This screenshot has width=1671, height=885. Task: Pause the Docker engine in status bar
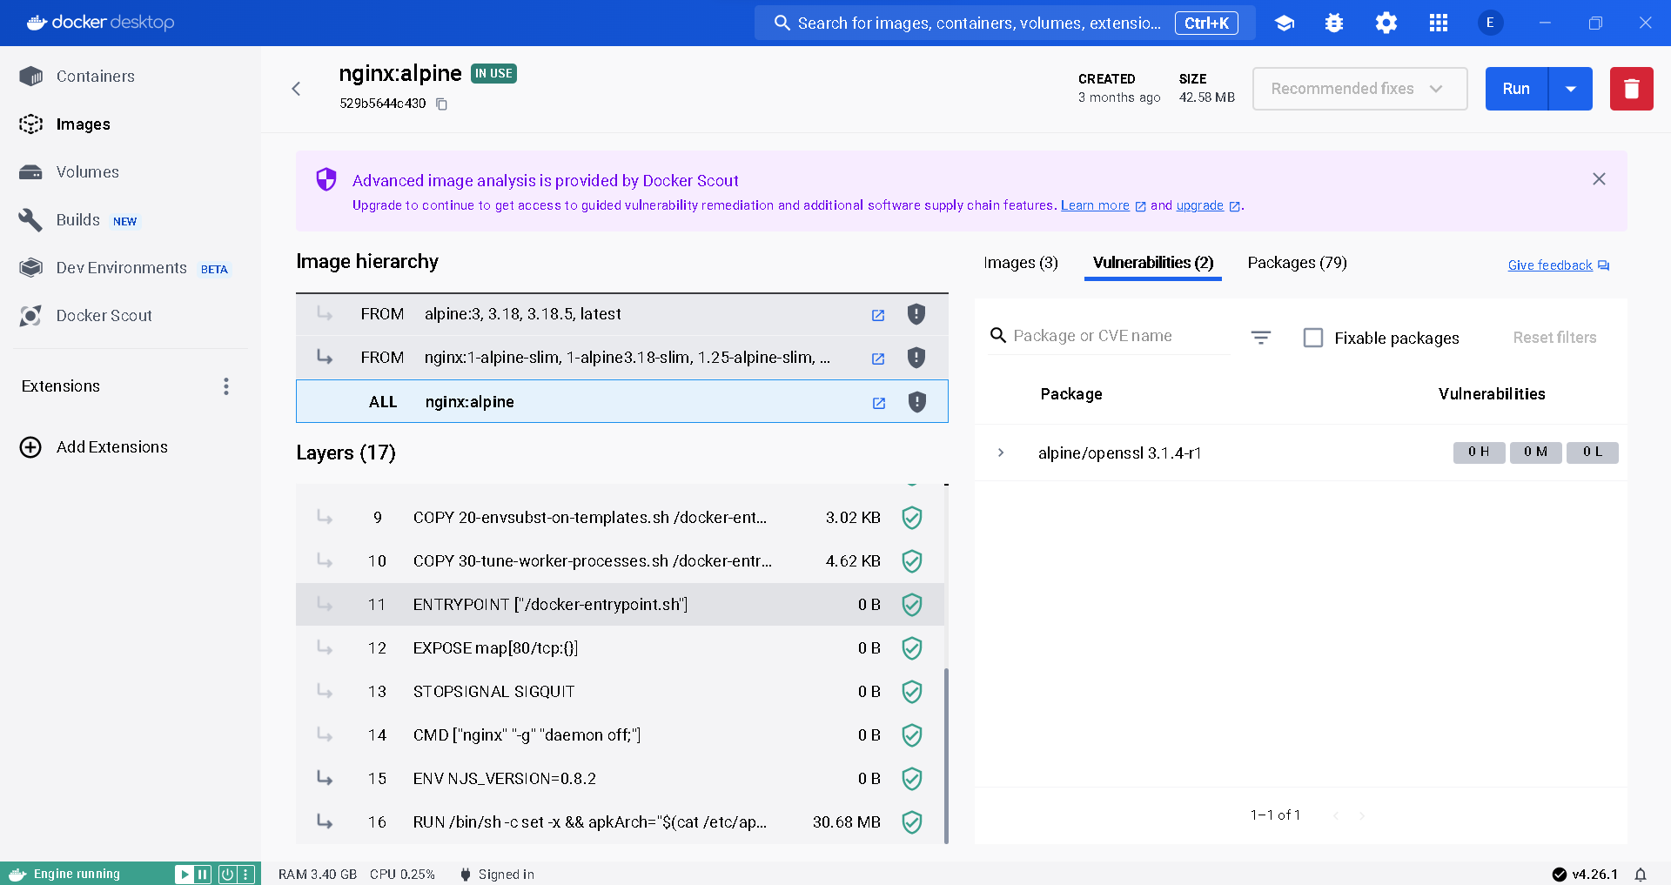203,875
